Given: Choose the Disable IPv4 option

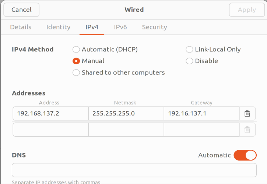Looking at the screenshot, I should point(189,61).
